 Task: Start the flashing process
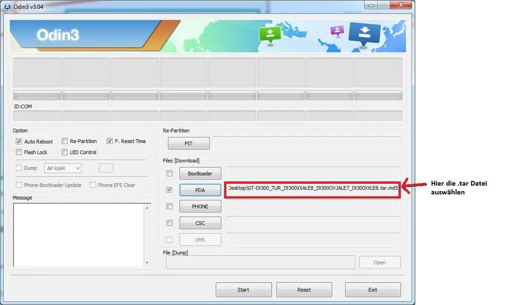point(244,290)
